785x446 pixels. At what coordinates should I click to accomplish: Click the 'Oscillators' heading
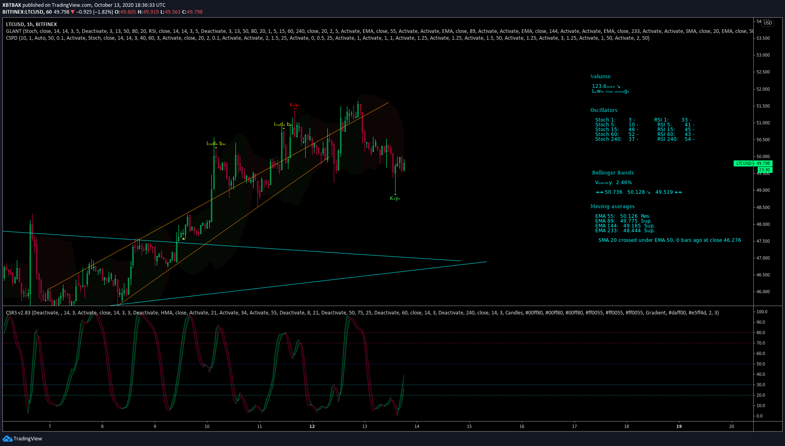[x=604, y=110]
